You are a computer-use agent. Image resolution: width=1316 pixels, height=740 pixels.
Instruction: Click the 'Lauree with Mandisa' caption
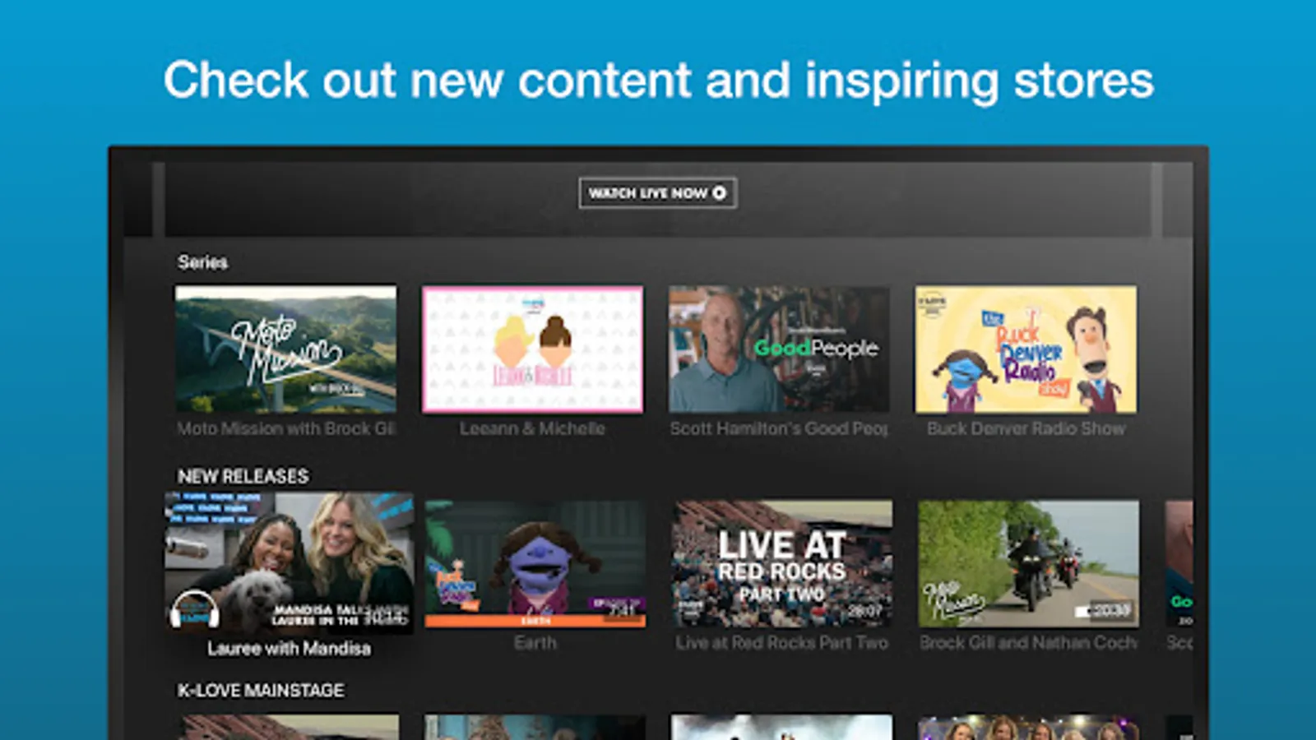(x=289, y=649)
